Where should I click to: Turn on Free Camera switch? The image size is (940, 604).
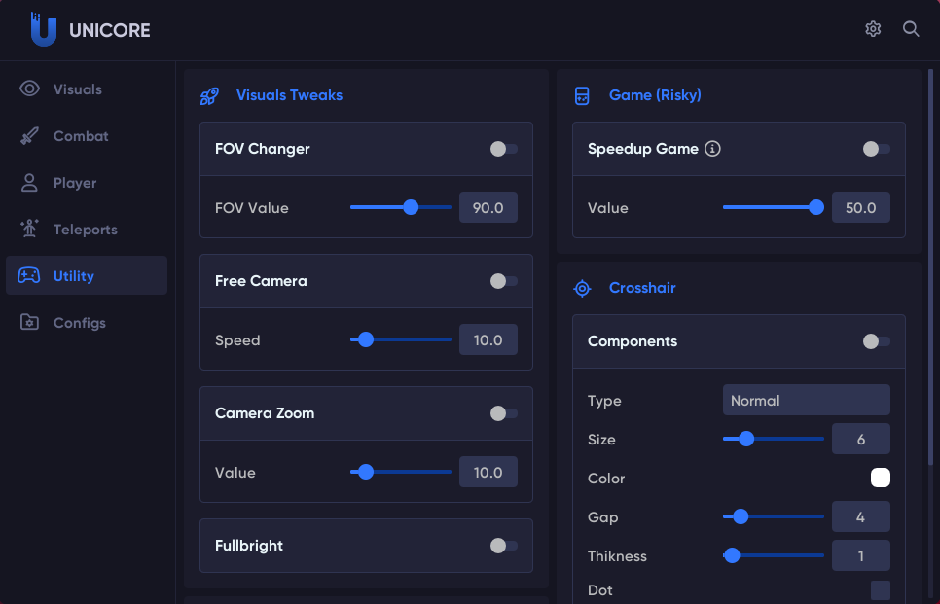[x=503, y=281]
